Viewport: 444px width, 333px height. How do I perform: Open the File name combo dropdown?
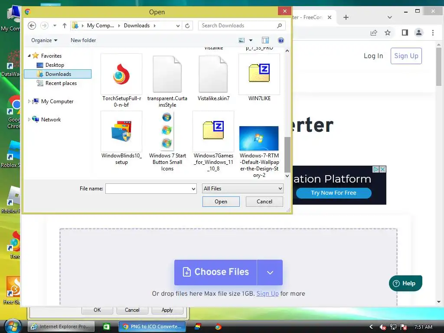tap(193, 189)
